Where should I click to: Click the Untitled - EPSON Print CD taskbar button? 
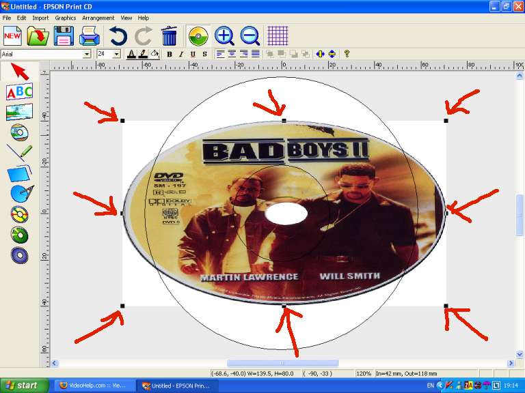click(177, 385)
